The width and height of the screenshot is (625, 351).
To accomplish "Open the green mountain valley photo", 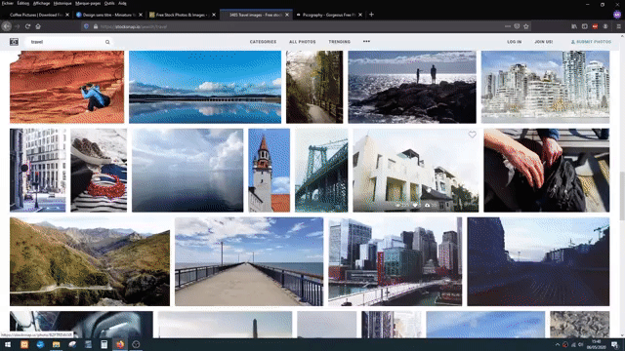I will pos(90,261).
